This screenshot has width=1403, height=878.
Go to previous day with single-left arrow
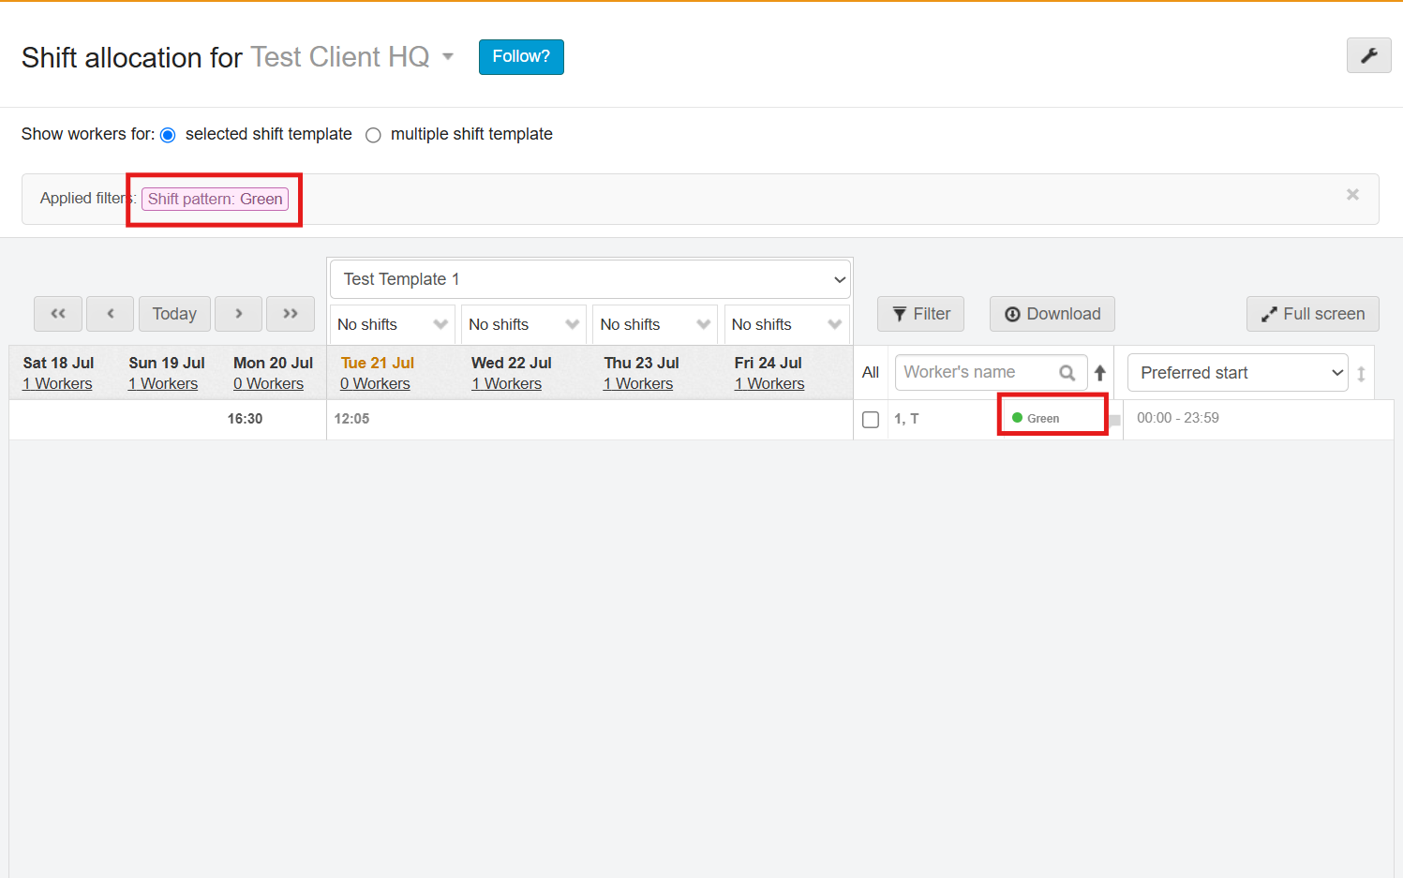(111, 314)
